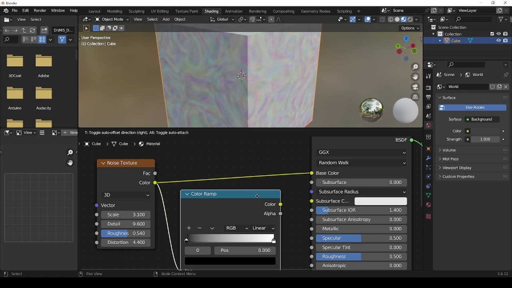
Task: Expand the Cube tree item in outliner
Action: click(440, 40)
